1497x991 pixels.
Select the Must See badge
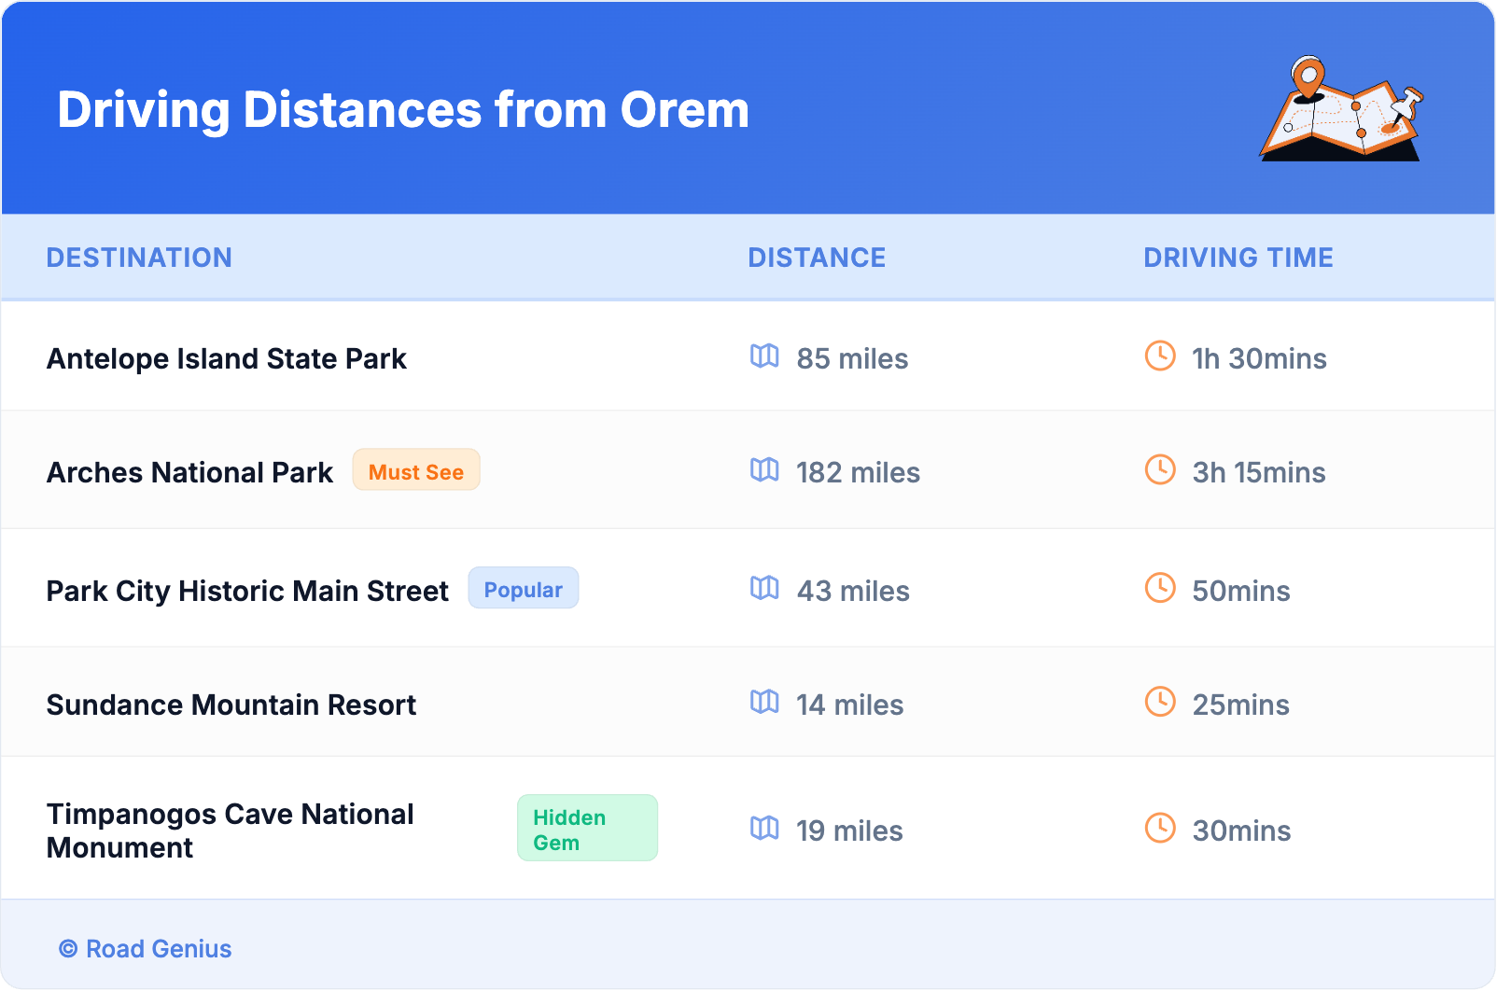coord(416,470)
